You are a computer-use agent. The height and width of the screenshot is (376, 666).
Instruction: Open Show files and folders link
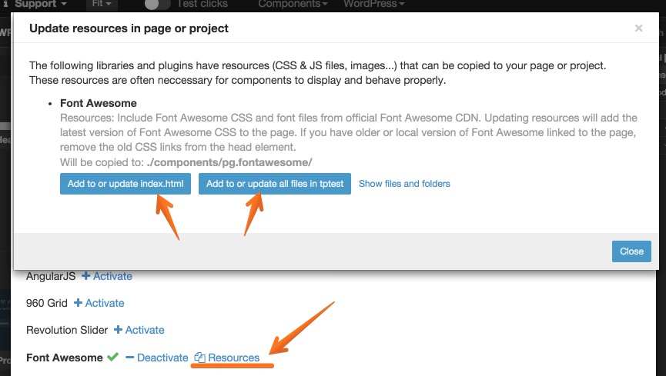coord(404,184)
